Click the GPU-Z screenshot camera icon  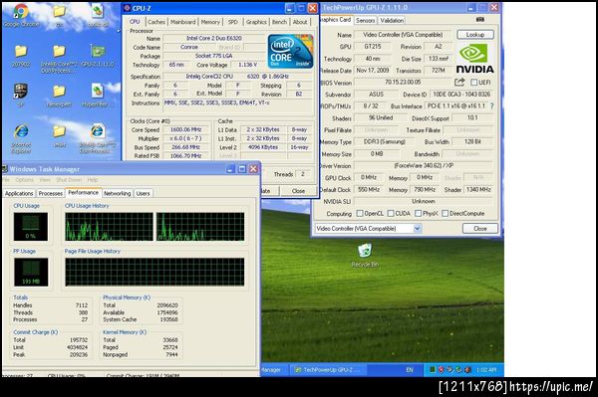click(x=480, y=20)
